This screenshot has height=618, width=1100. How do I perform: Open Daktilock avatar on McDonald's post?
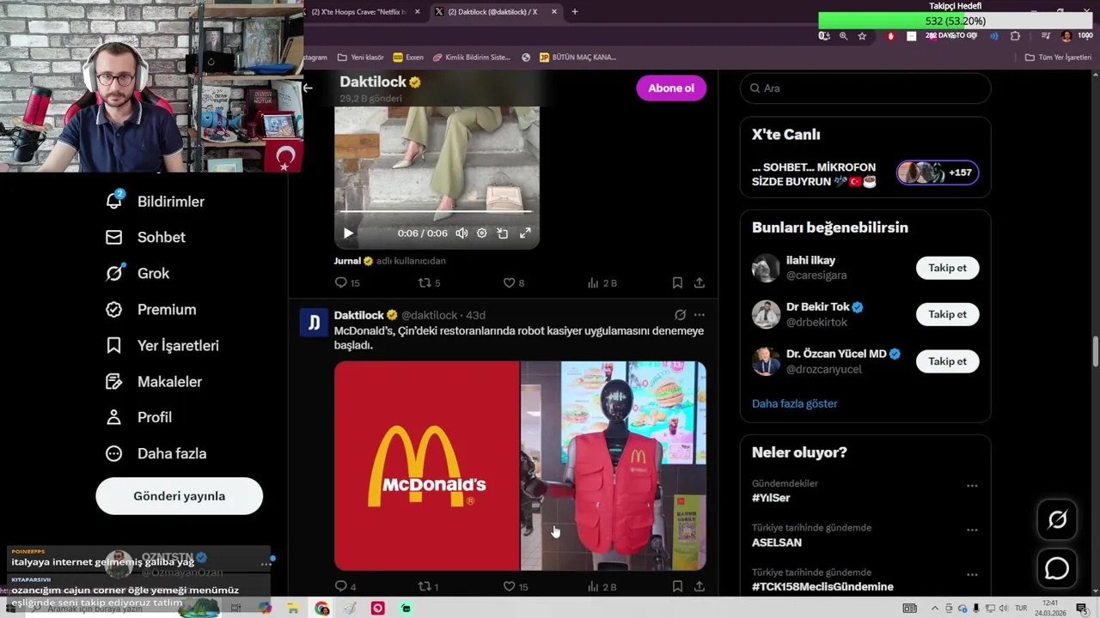[314, 323]
